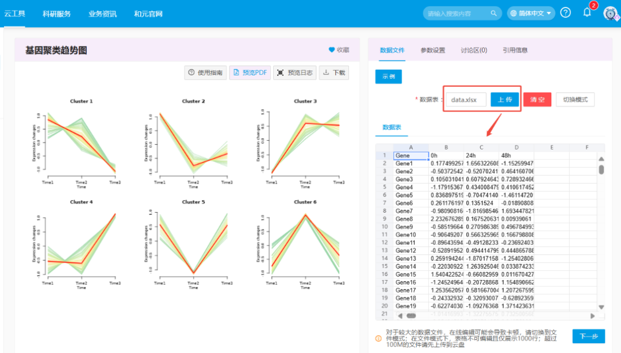The height and width of the screenshot is (353, 621).
Task: Open the help question mark icon
Action: coord(565,13)
